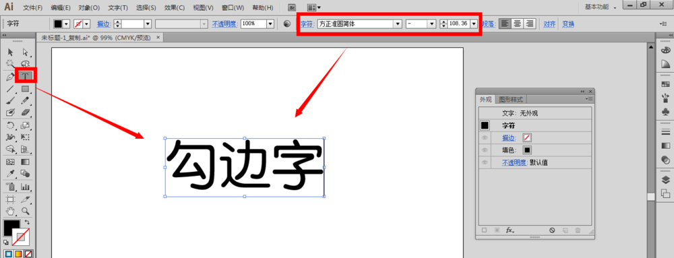674x258 pixels.
Task: Switch to the 图形样式 tab
Action: pyautogui.click(x=511, y=100)
